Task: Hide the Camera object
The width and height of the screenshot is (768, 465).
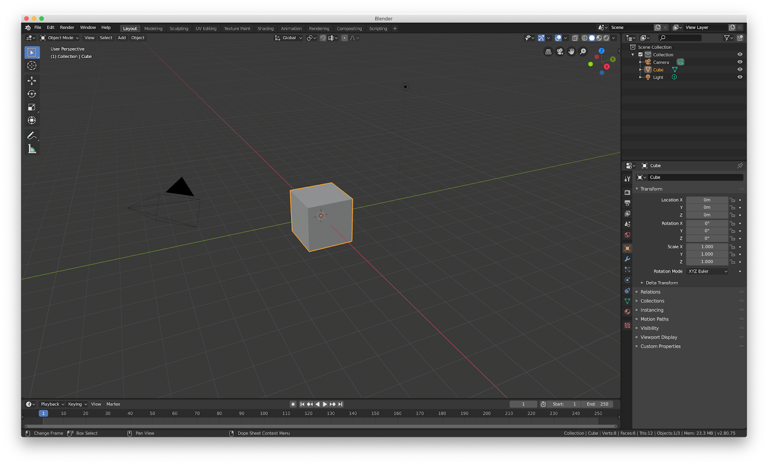Action: 740,62
